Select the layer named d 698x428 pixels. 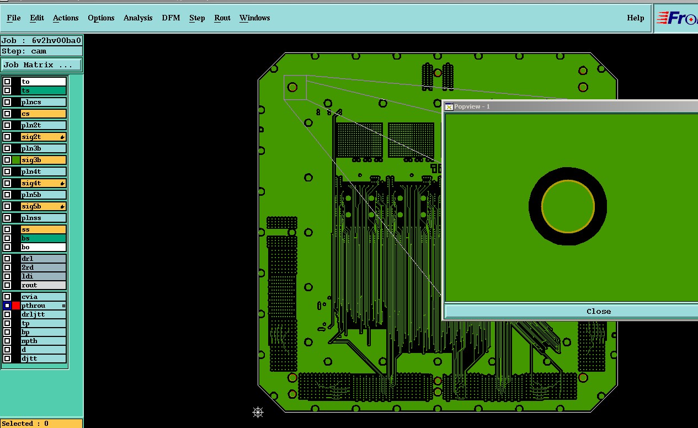point(44,350)
